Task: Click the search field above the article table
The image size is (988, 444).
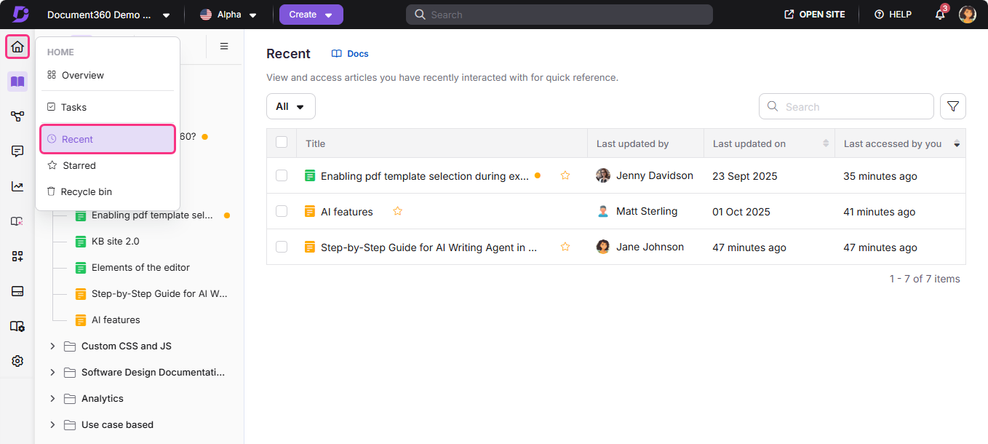Action: (x=845, y=106)
